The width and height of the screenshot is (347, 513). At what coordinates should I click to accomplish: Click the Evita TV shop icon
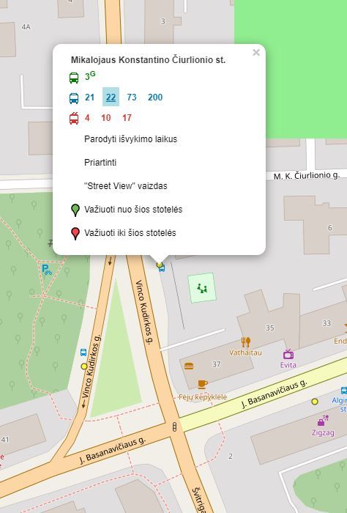click(288, 354)
